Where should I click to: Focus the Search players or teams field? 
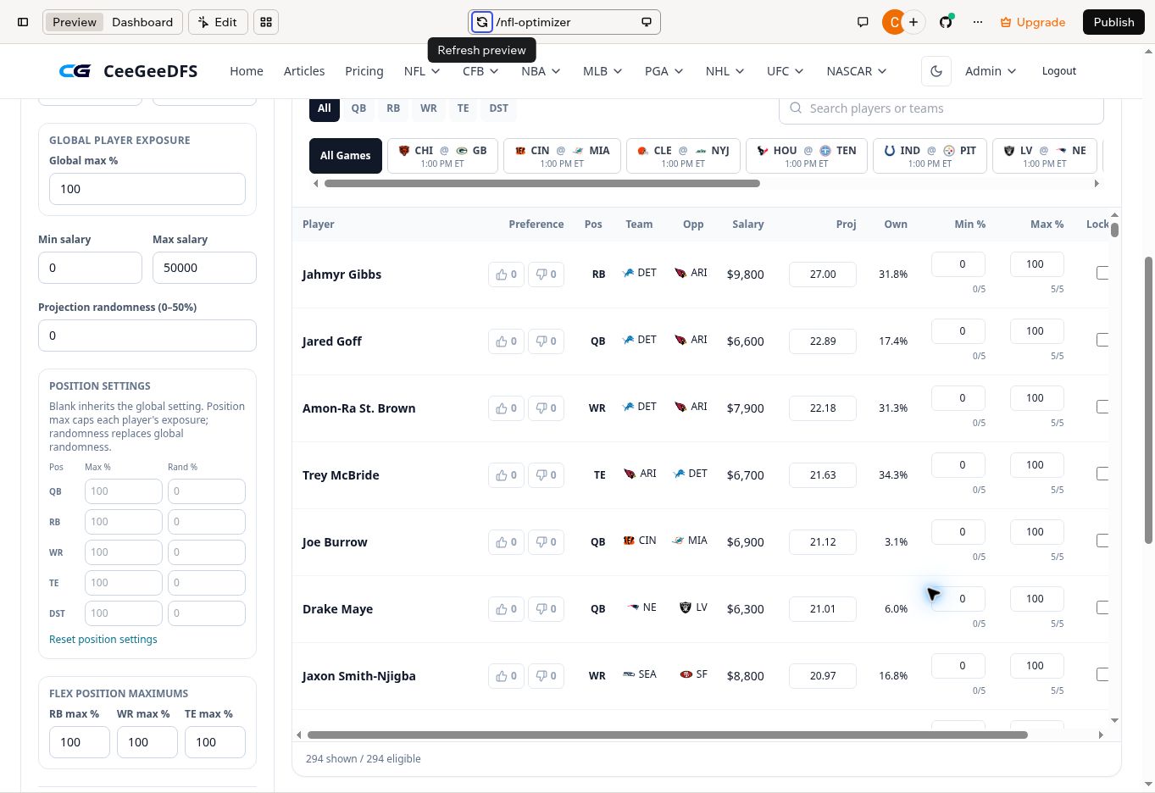coord(941,108)
